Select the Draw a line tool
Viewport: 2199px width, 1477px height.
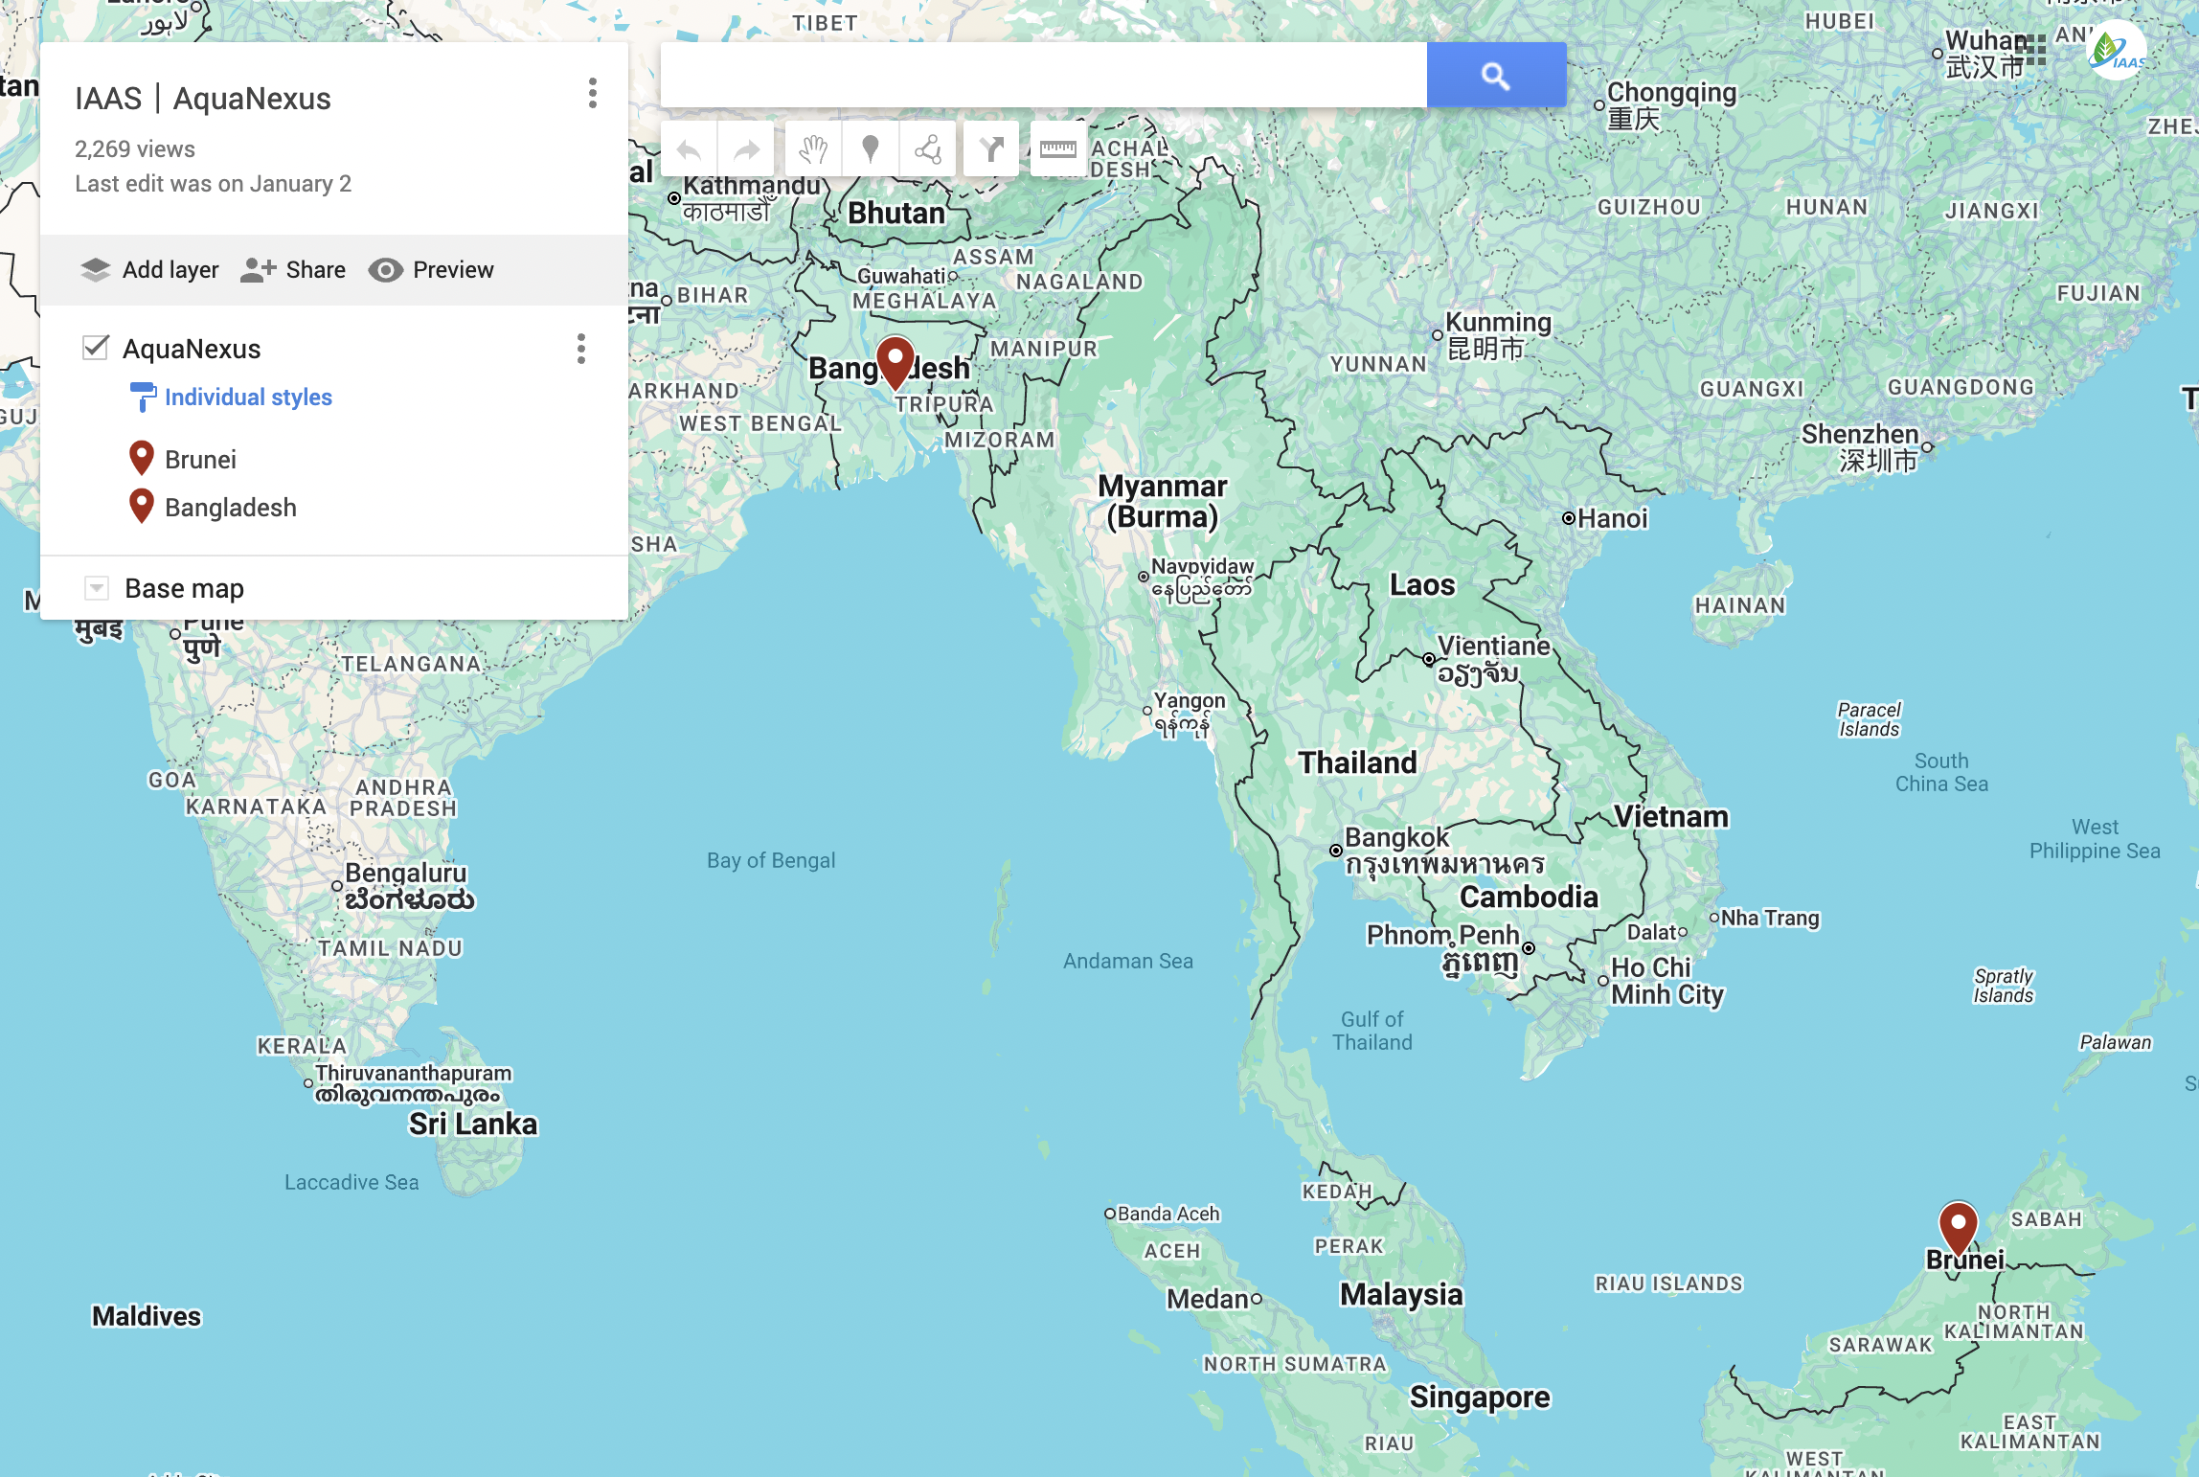click(927, 148)
